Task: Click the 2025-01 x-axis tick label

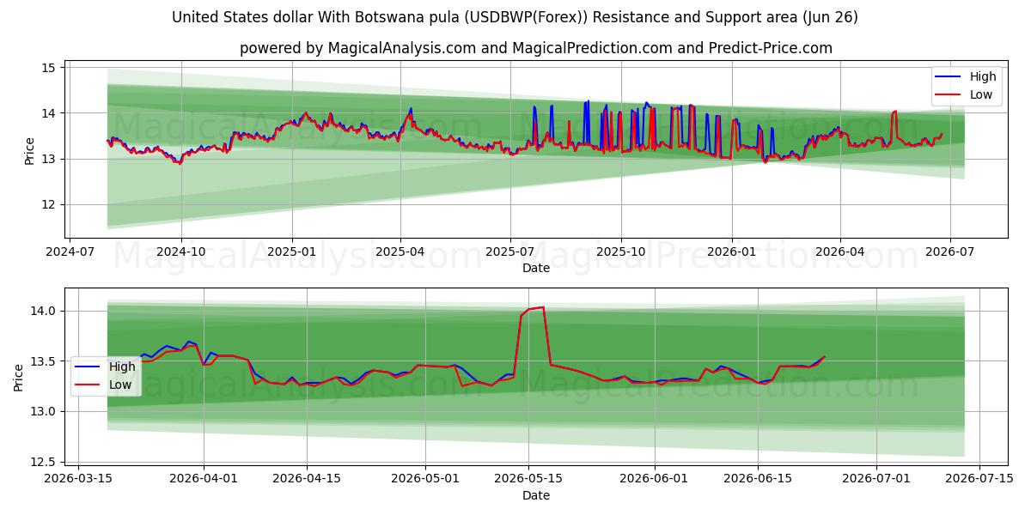Action: click(x=292, y=251)
